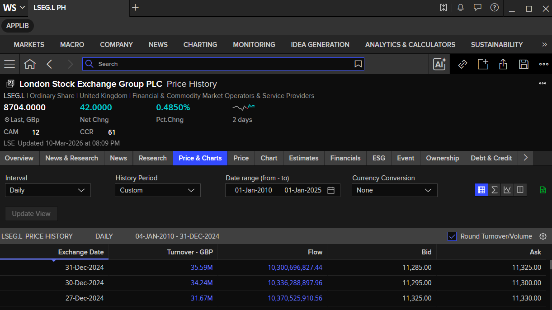This screenshot has width=552, height=310.
Task: Navigate back with the left arrow
Action: tap(50, 64)
